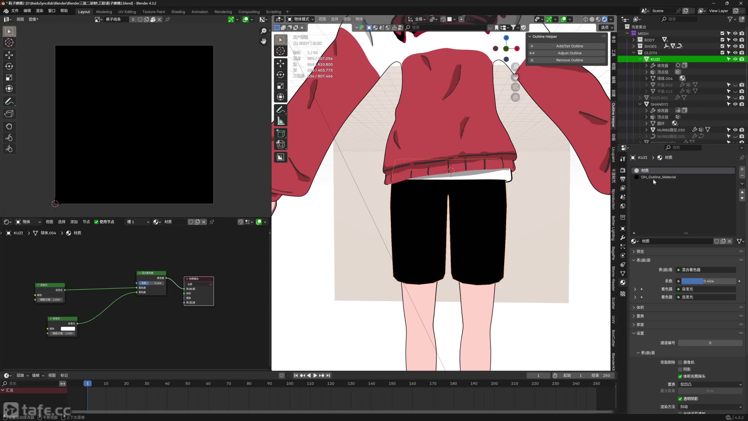Adjust the 系数 0.404 factor slider
This screenshot has width=748, height=421.
point(708,281)
